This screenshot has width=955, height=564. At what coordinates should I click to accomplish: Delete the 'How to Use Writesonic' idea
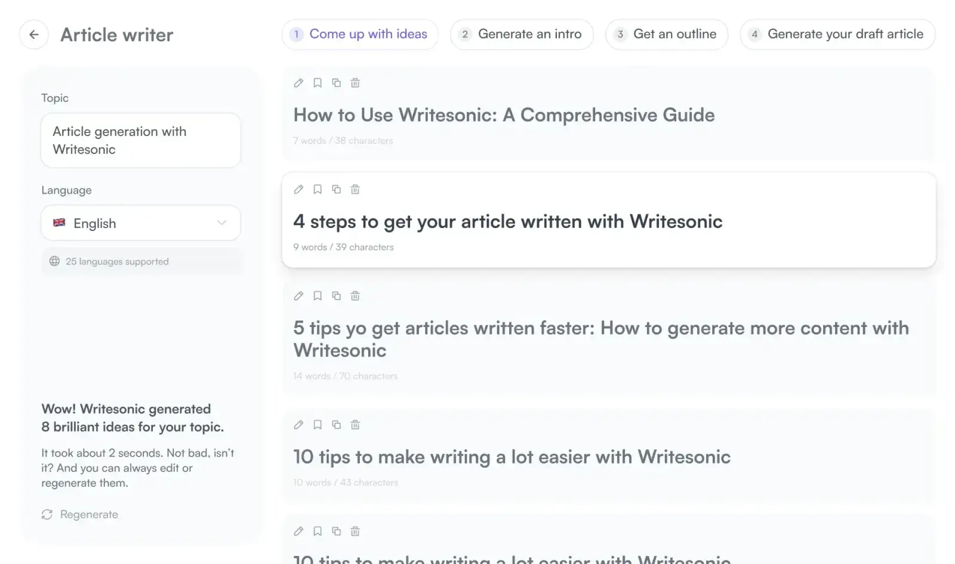pyautogui.click(x=355, y=83)
